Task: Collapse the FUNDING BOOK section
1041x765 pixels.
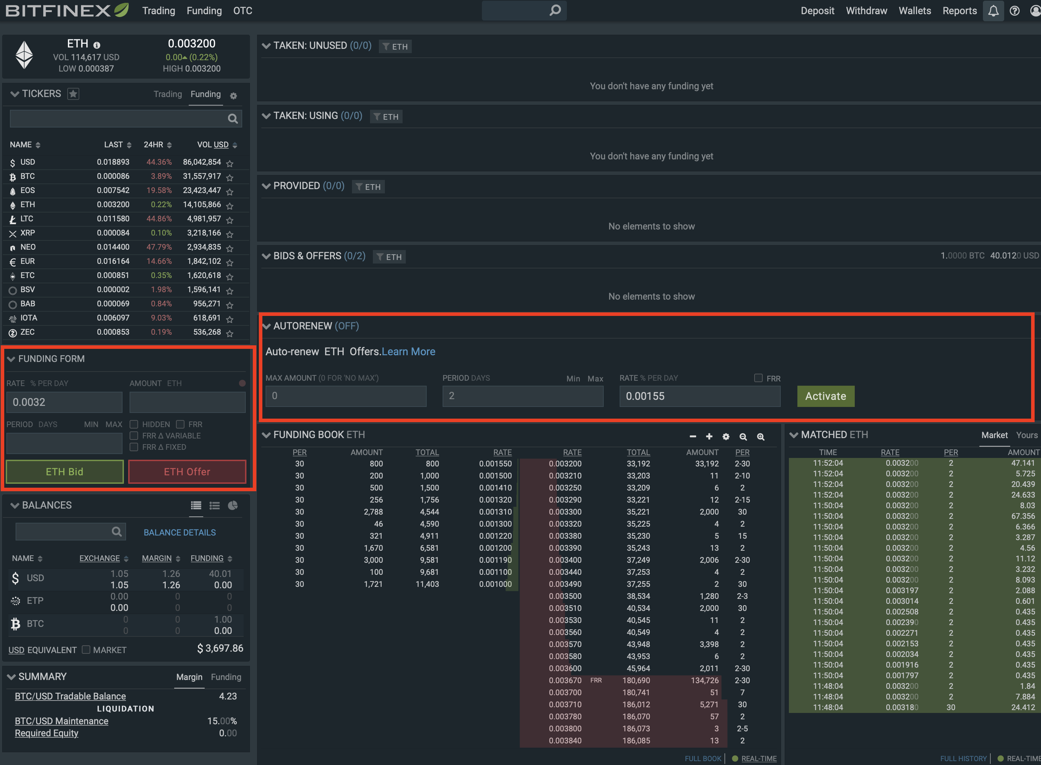Action: [266, 435]
